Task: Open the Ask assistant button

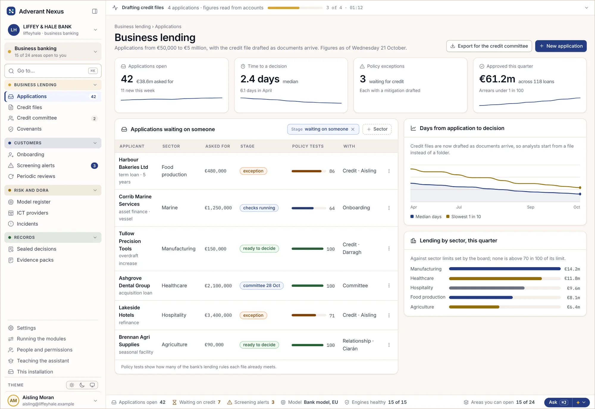Action: (558, 402)
